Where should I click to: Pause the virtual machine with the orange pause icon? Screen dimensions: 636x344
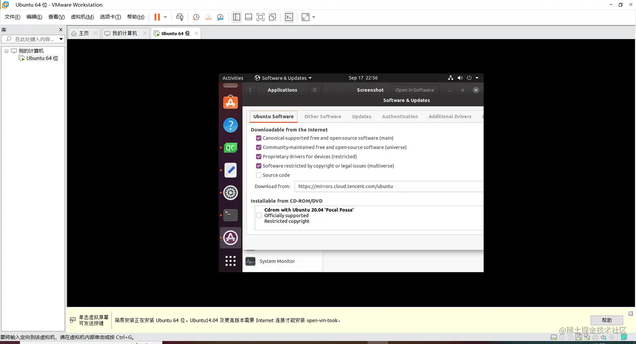pyautogui.click(x=157, y=17)
